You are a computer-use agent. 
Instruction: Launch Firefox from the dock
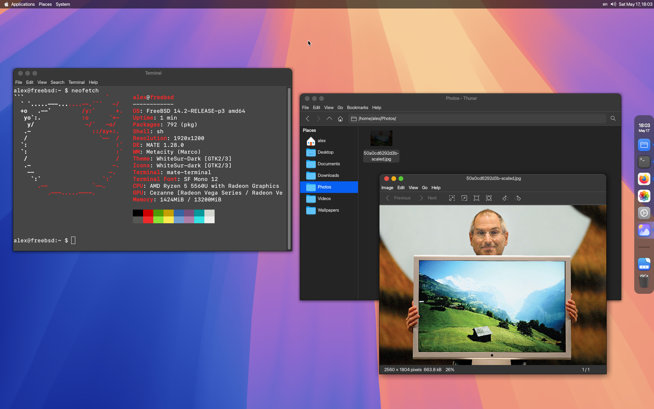(x=644, y=179)
